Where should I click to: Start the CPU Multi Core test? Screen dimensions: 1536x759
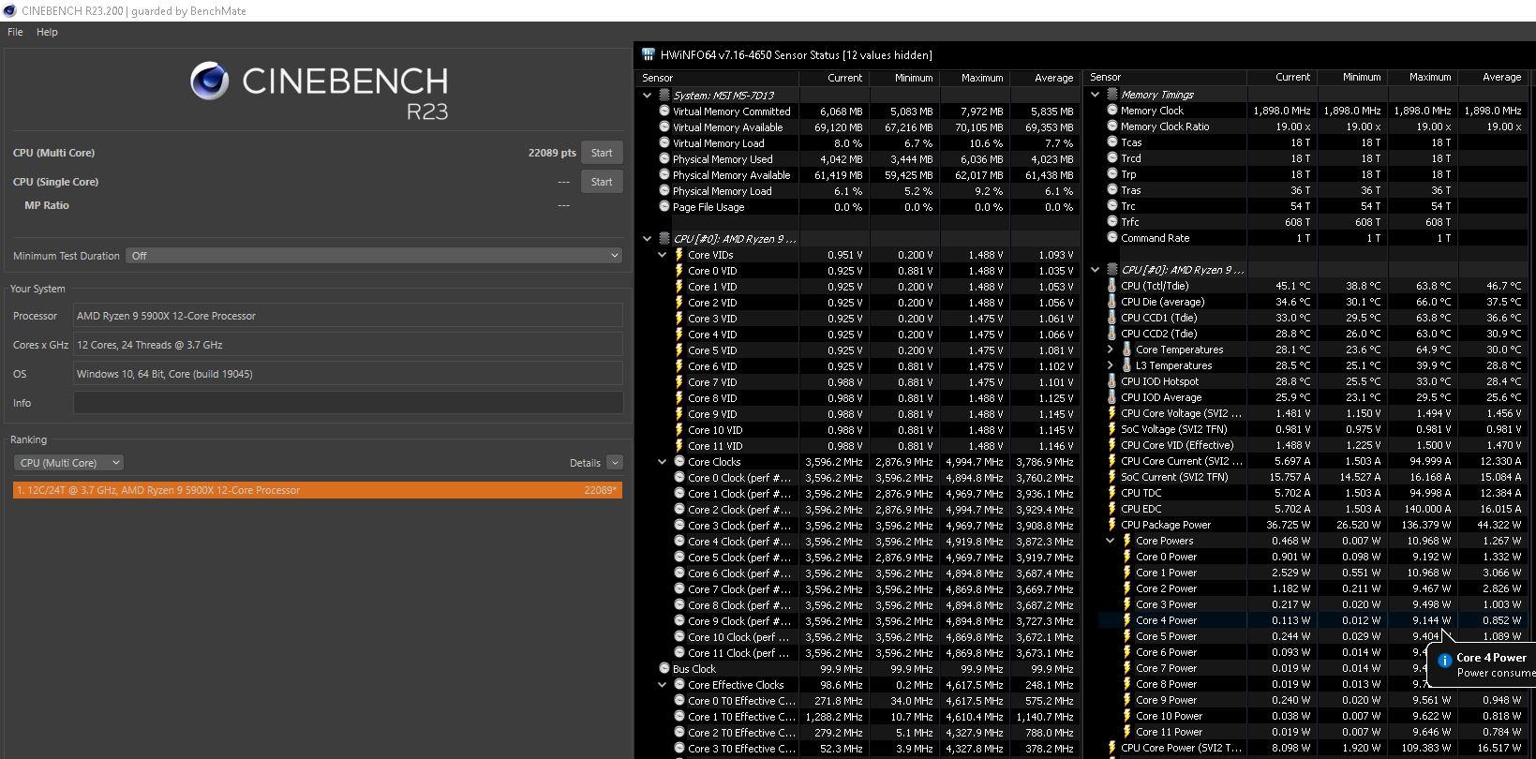coord(602,153)
